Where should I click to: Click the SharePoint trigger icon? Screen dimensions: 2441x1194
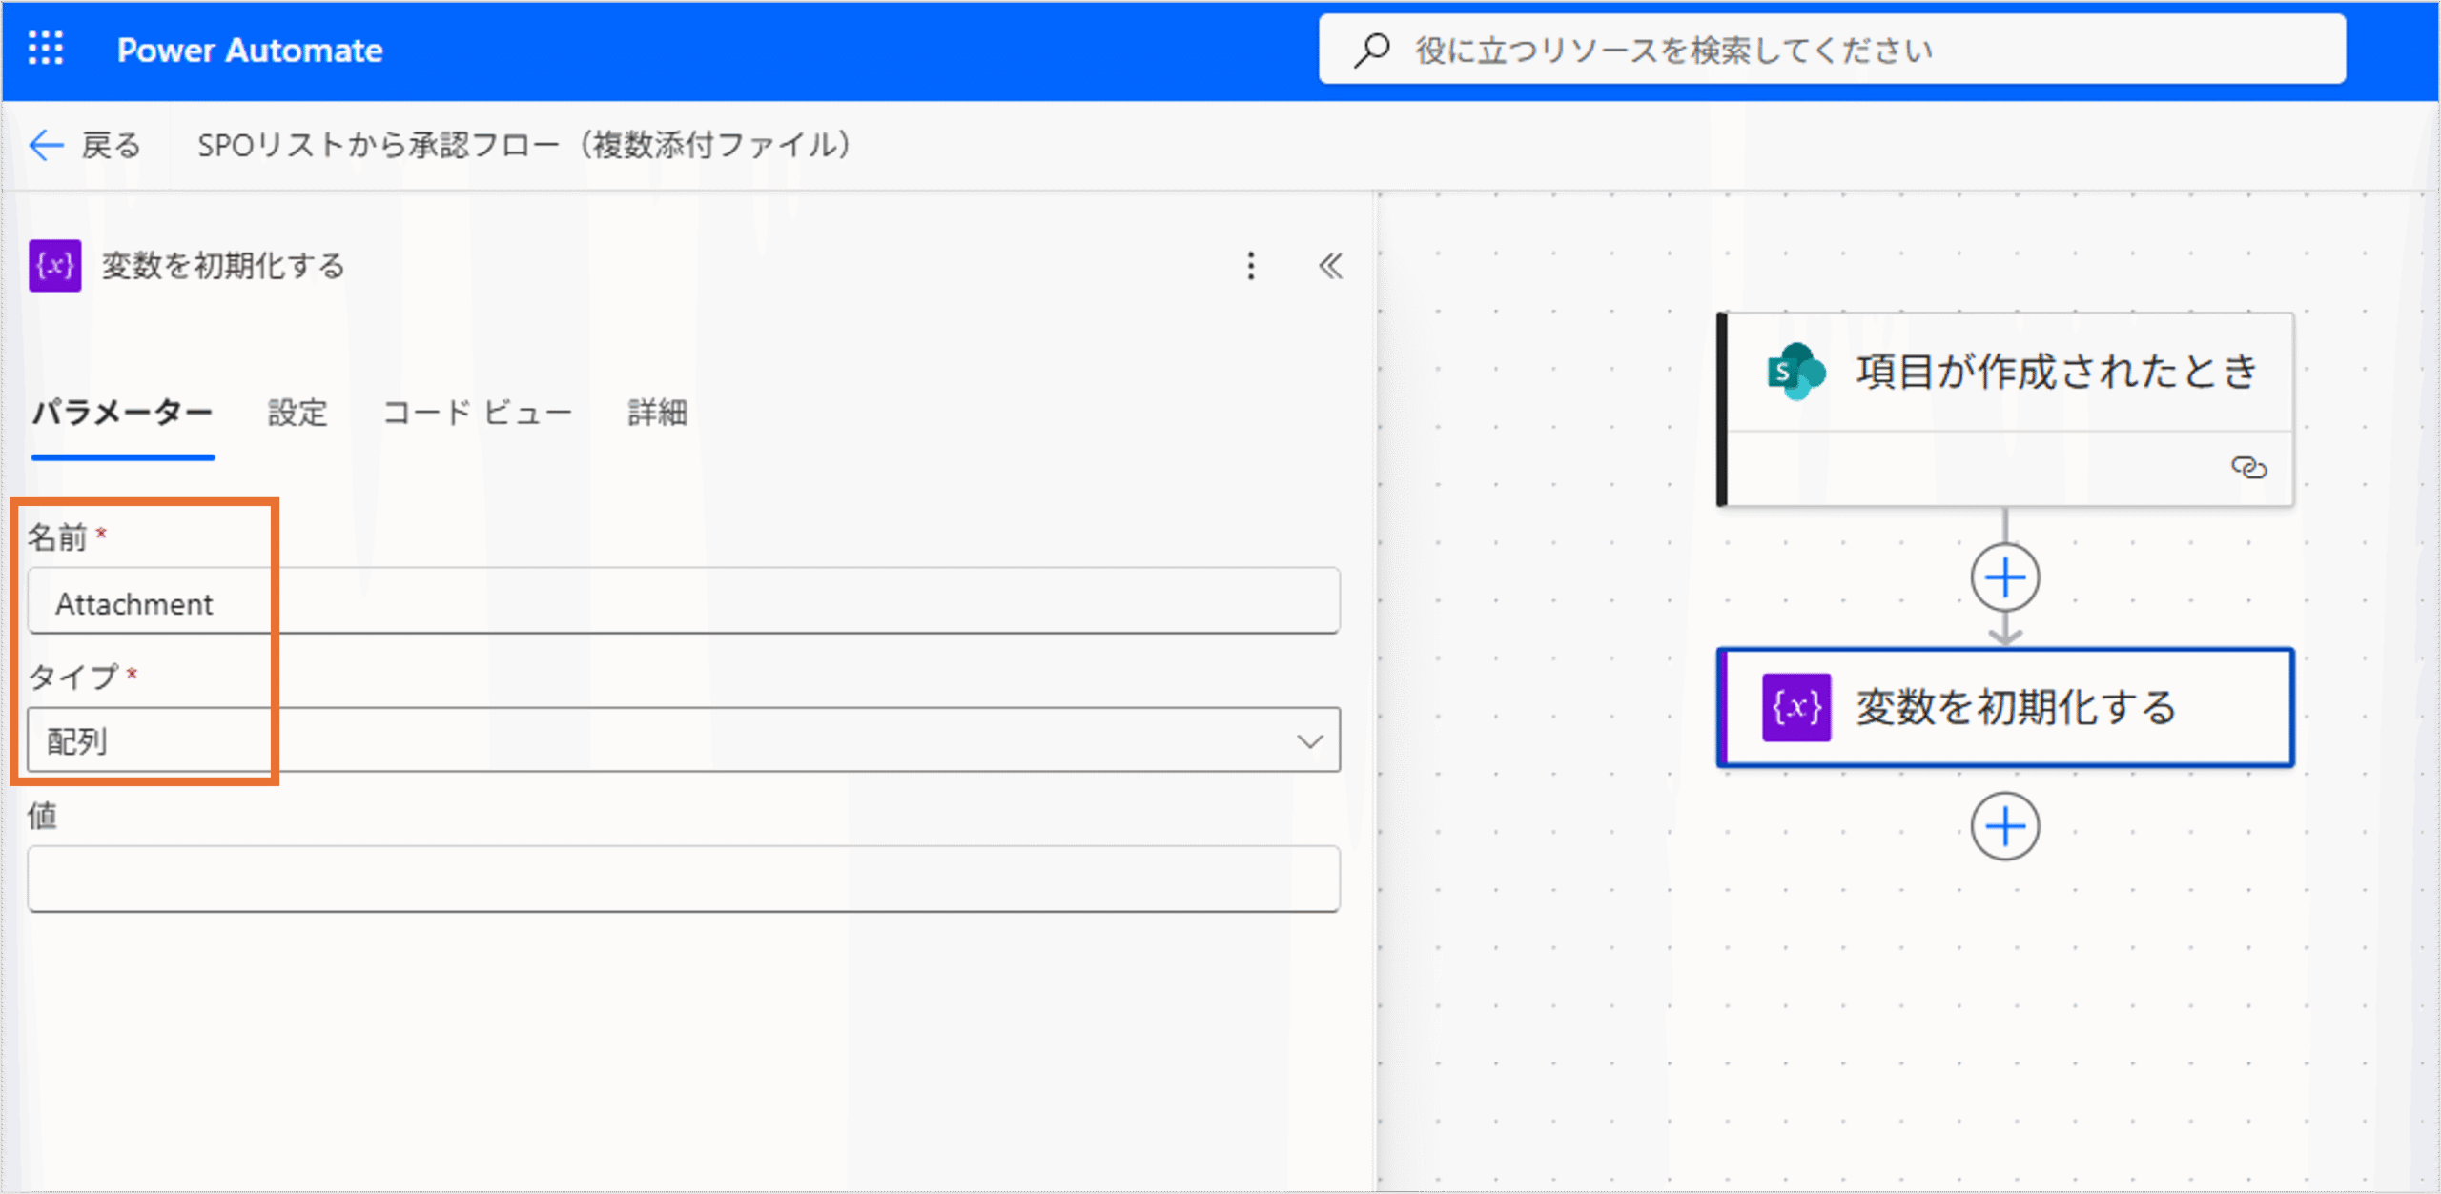(1795, 372)
